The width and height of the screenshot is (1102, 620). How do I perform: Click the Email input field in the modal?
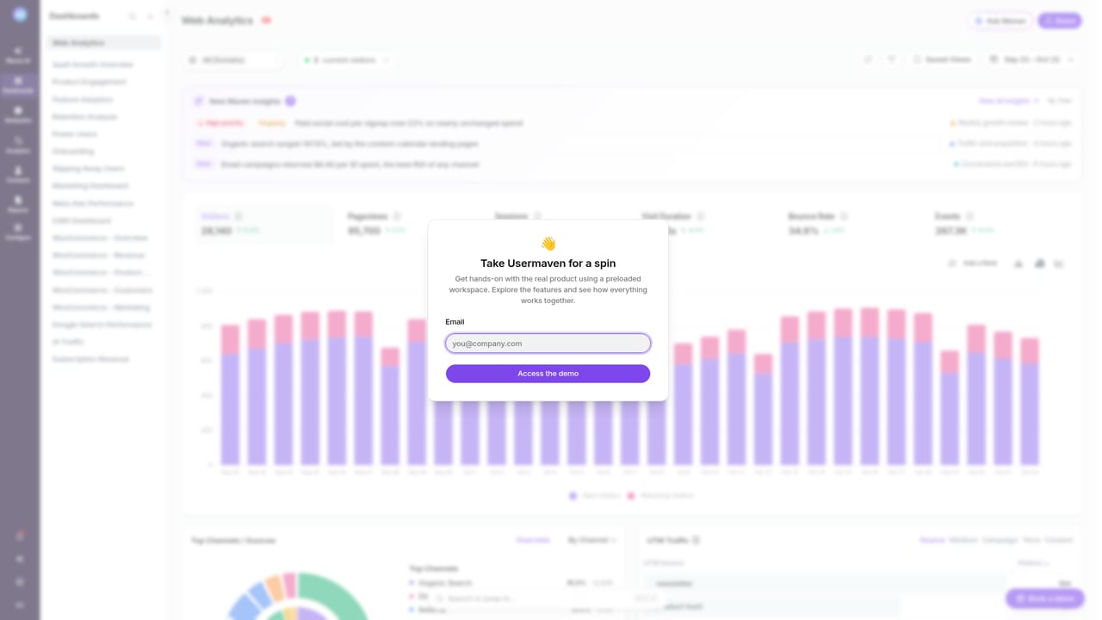click(x=548, y=344)
